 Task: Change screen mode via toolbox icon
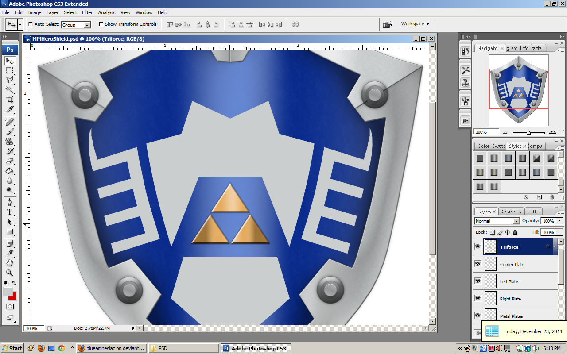[x=10, y=317]
